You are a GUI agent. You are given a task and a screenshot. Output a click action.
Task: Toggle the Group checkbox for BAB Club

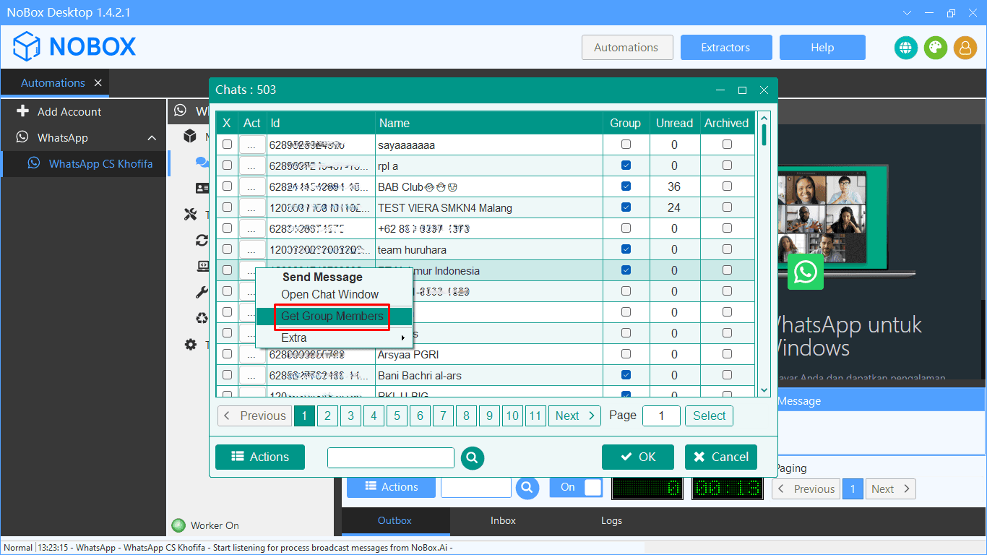pos(625,186)
